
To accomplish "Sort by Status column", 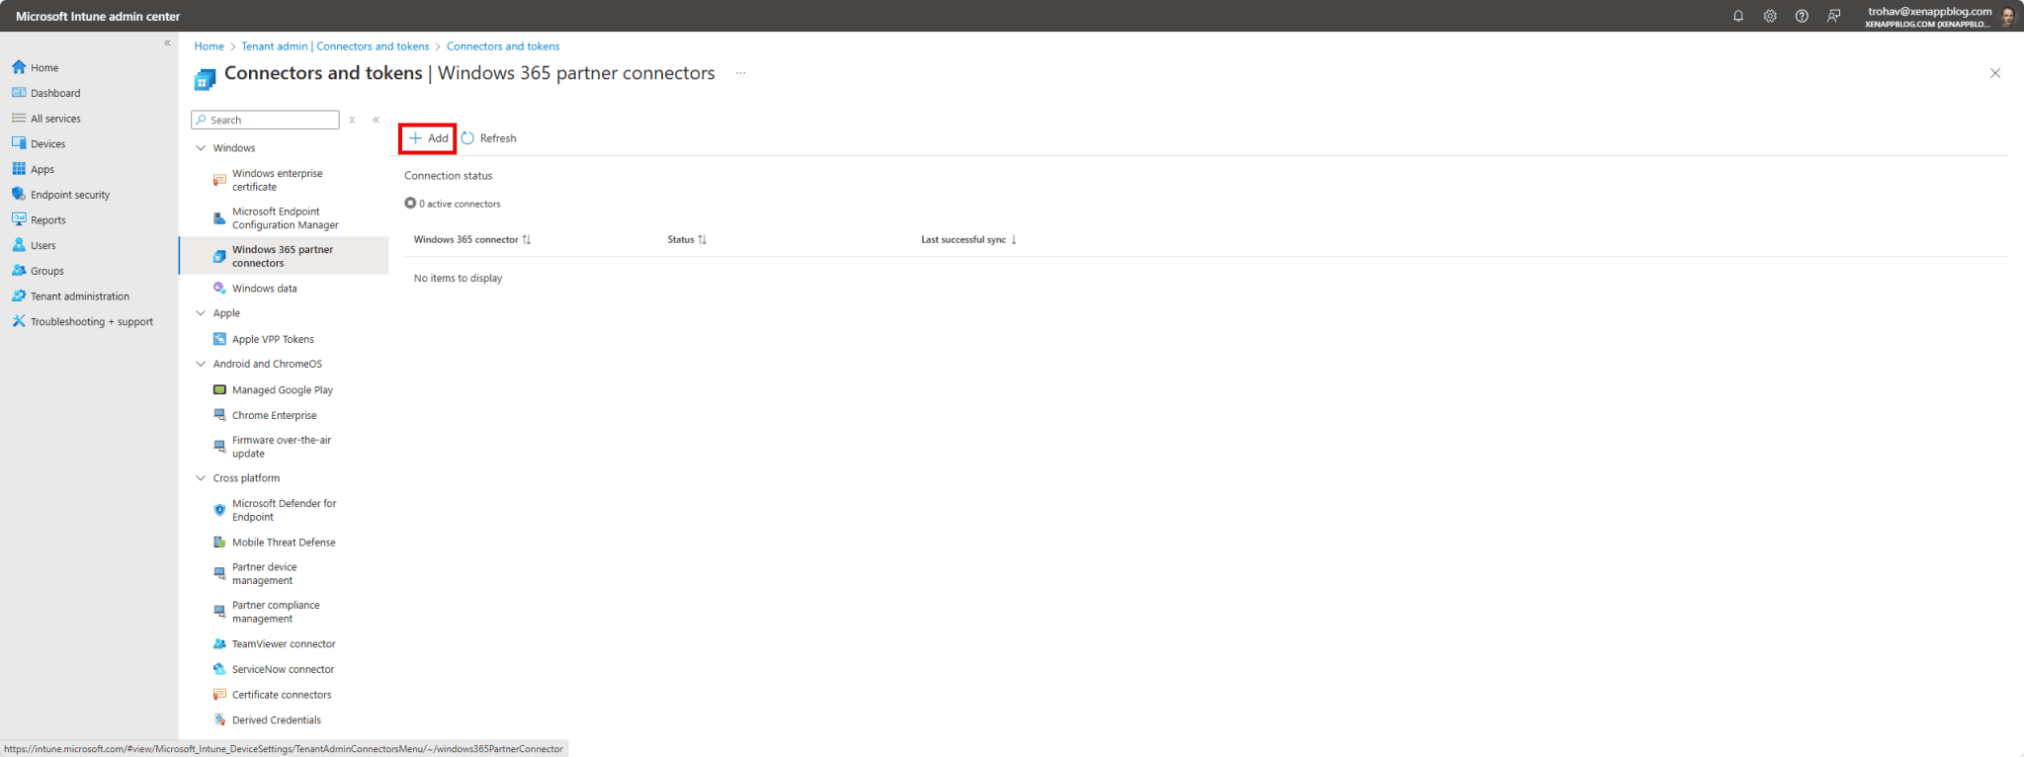I will (687, 240).
